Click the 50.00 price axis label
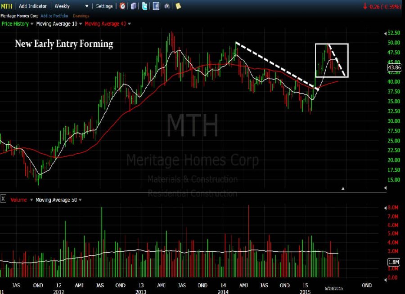Viewport: 405px width, 294px height. (394, 43)
